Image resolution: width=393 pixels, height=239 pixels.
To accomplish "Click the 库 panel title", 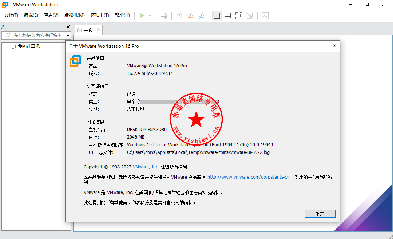I will click(x=4, y=27).
